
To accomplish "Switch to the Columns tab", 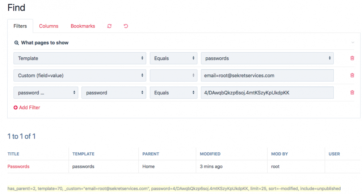I will tap(49, 26).
